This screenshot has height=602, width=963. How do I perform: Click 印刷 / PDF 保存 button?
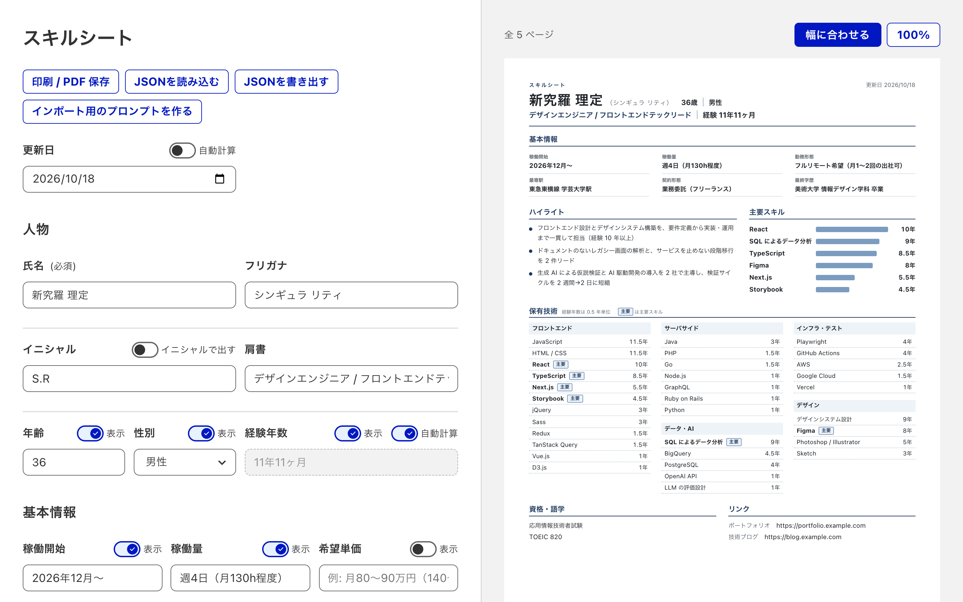point(71,82)
